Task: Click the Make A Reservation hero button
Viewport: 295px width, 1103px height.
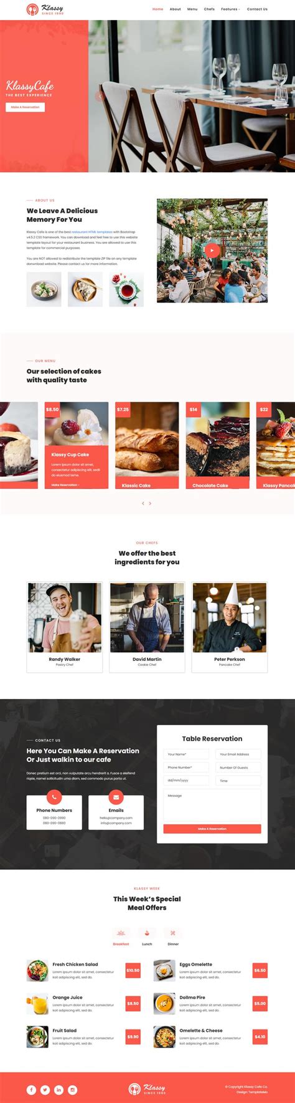Action: tap(25, 107)
